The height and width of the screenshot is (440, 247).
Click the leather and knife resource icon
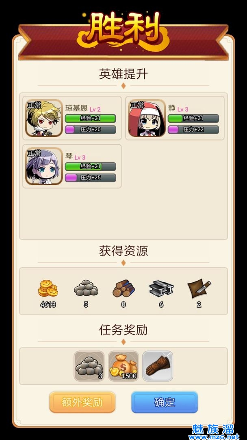(x=199, y=289)
